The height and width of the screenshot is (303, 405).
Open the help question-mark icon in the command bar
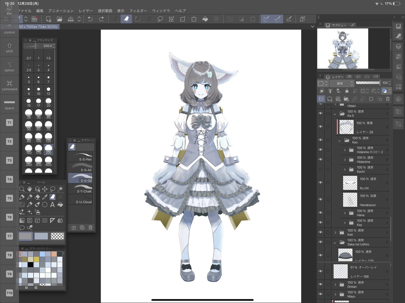(303, 19)
